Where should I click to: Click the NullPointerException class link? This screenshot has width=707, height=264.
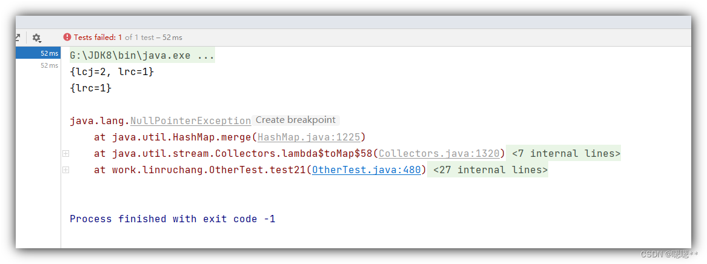pyautogui.click(x=191, y=121)
